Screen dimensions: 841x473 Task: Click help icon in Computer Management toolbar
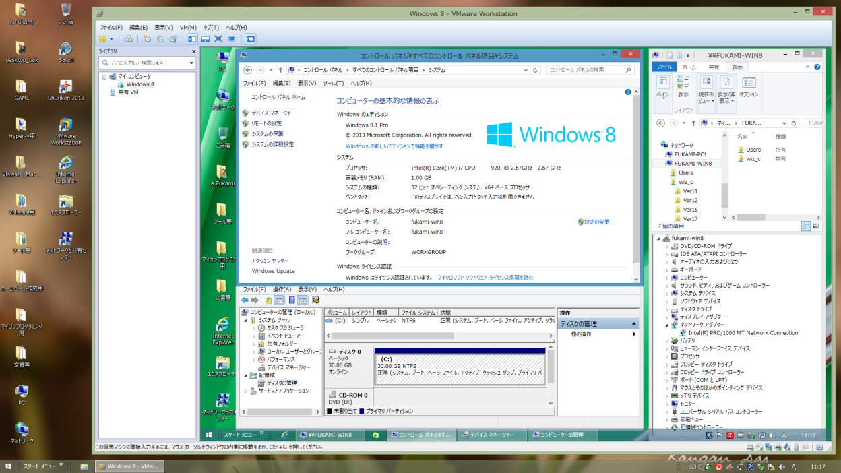(x=292, y=300)
